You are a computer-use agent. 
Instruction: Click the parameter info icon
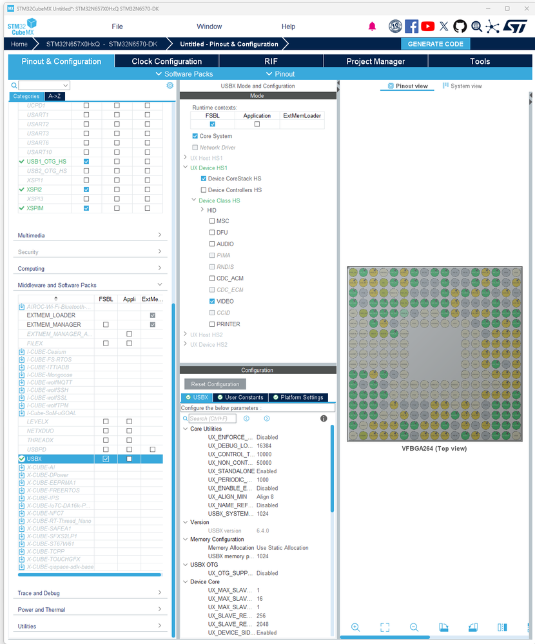(324, 418)
